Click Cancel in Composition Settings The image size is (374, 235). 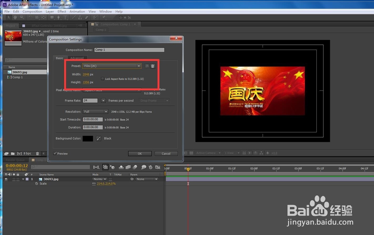[166, 154]
